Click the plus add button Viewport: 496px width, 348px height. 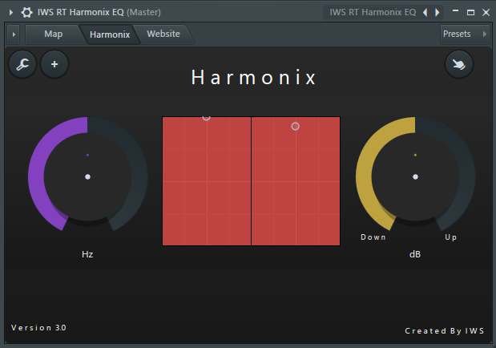tap(54, 64)
